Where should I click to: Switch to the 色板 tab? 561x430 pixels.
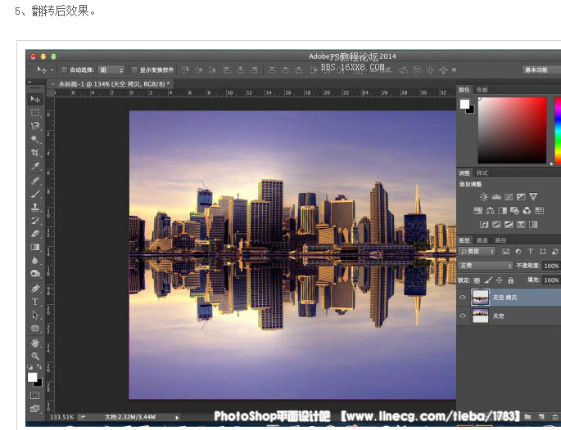point(482,89)
